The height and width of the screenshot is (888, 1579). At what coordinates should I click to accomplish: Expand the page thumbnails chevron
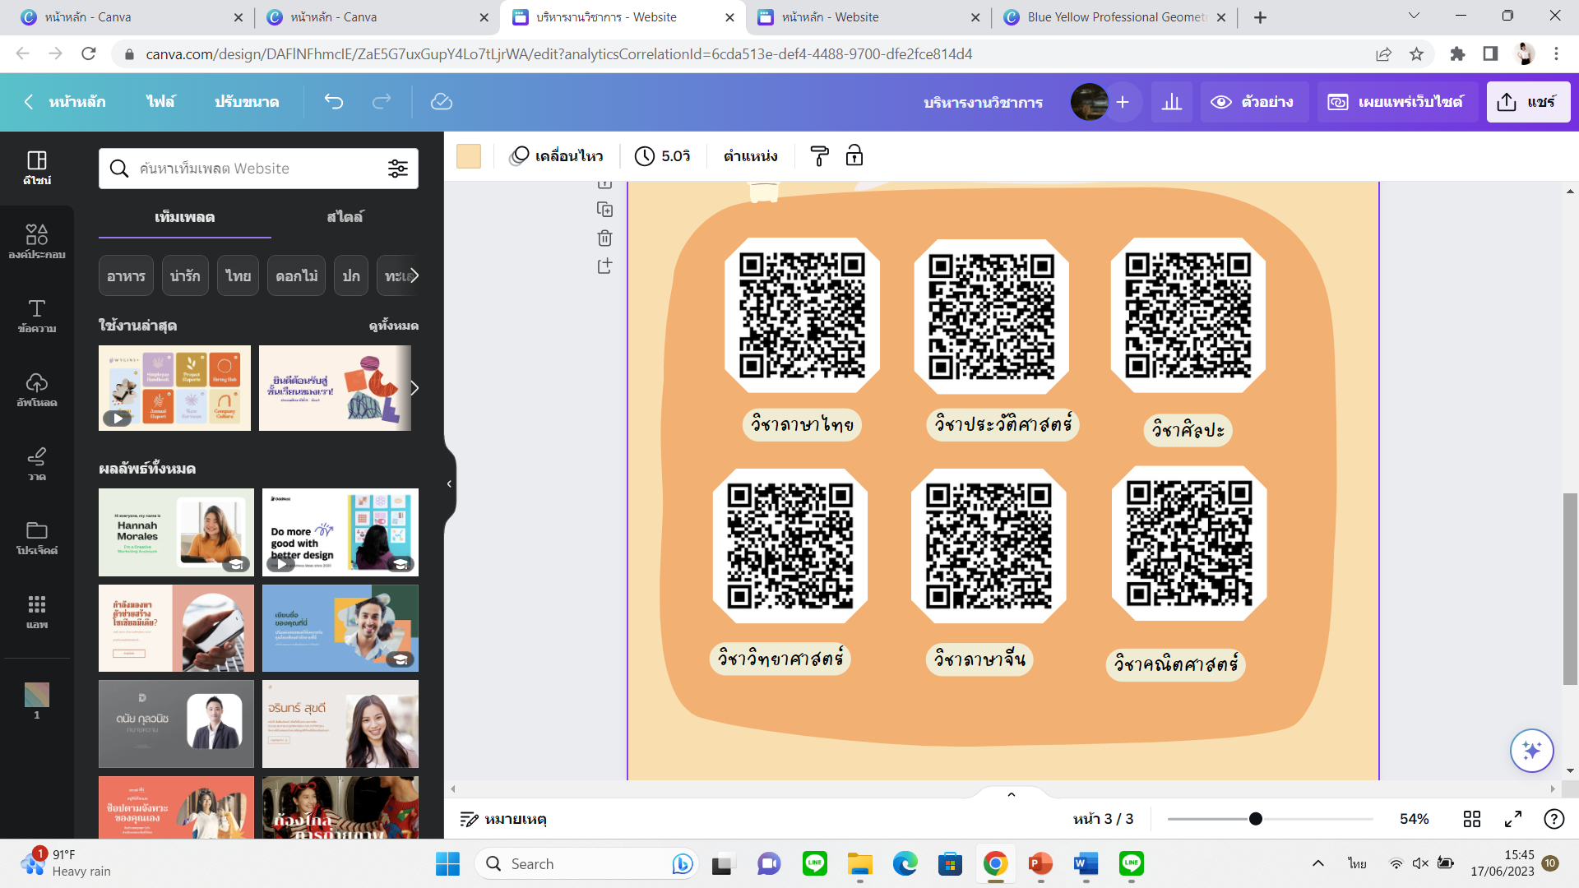1012,794
